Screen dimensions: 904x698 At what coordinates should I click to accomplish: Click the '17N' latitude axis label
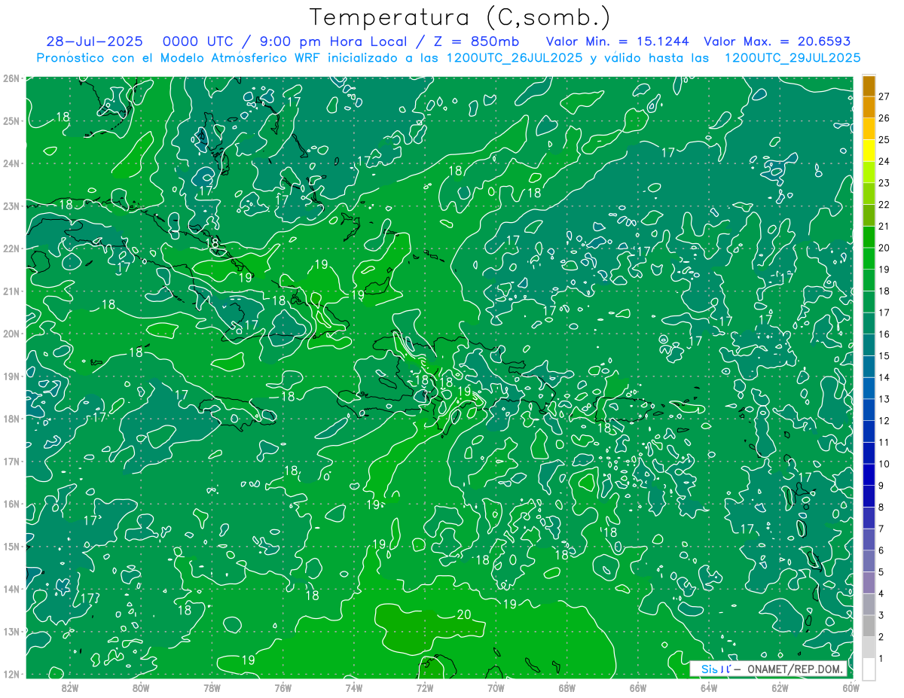tap(11, 461)
